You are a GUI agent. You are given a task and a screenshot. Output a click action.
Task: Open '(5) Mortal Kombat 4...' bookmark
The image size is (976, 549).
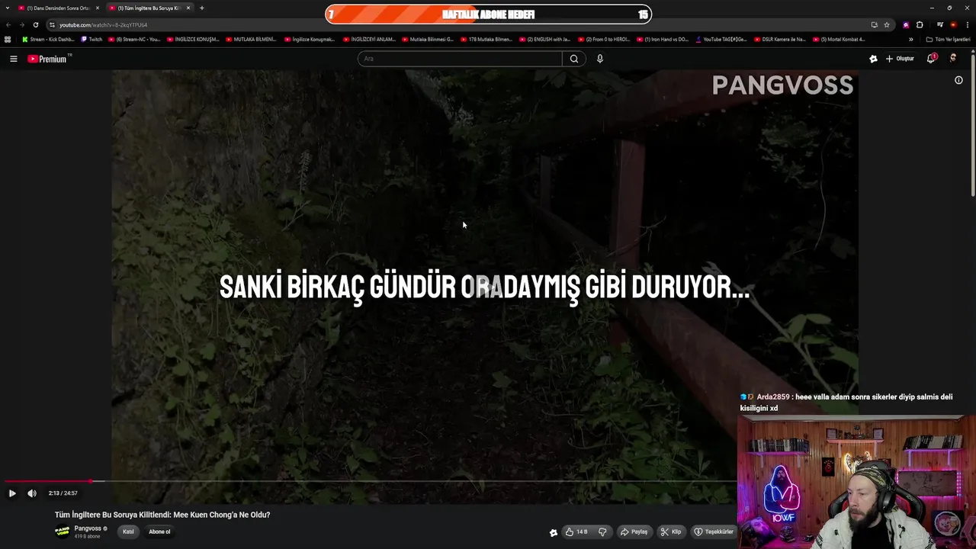tap(839, 39)
